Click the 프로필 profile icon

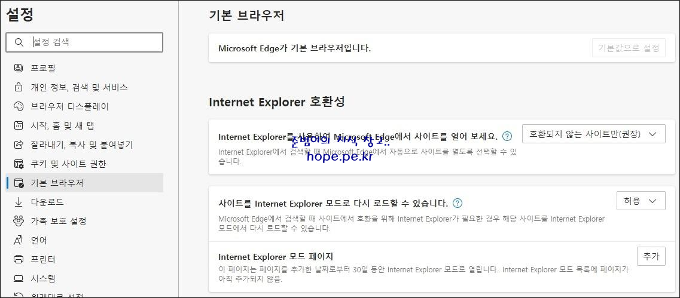point(18,68)
